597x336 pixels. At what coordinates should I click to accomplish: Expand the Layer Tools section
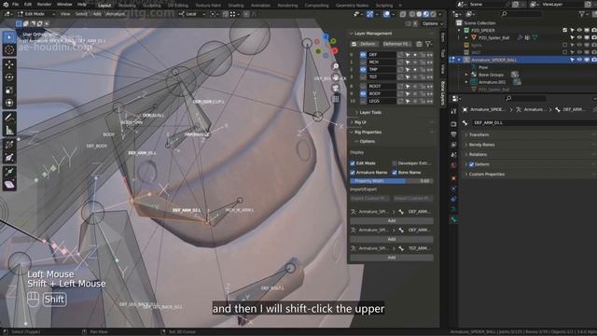[x=370, y=113]
